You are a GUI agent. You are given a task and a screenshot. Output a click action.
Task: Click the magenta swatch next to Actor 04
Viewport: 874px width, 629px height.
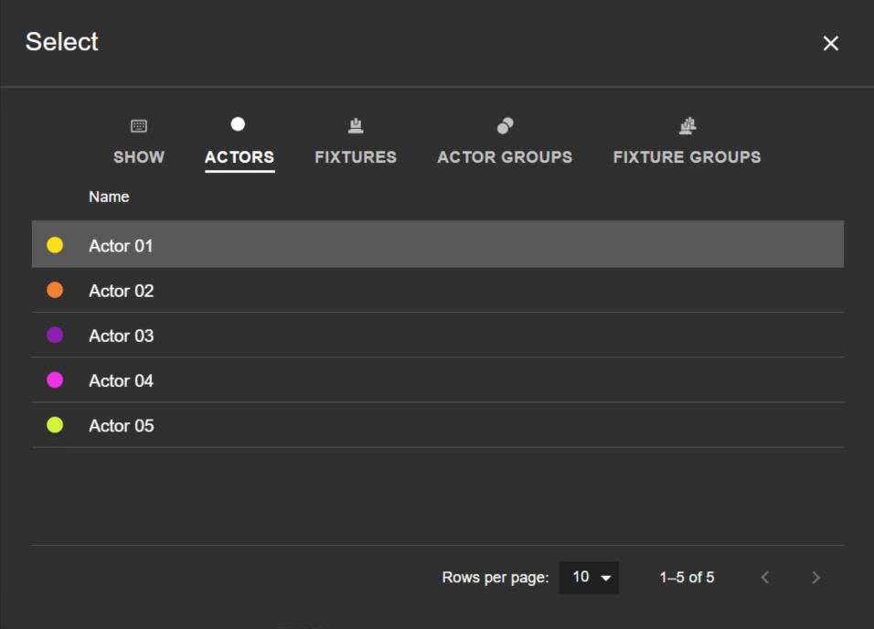[55, 380]
